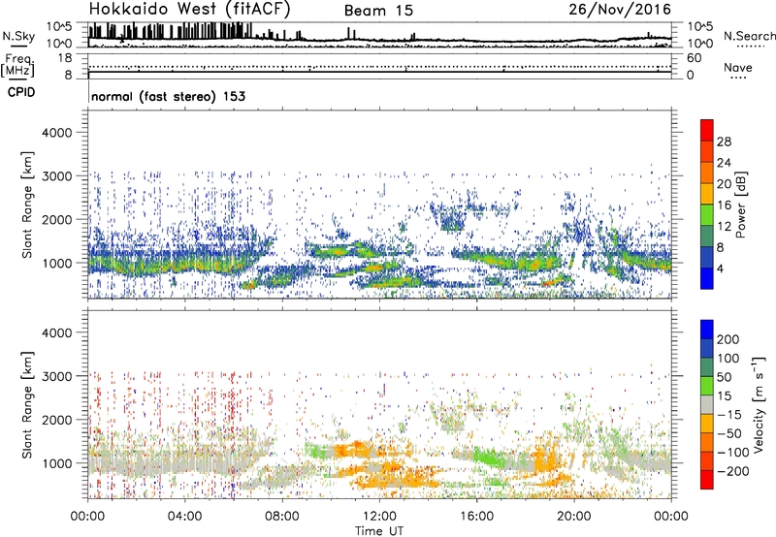Click the velocity colorbar segment between -50 and -15
The width and height of the screenshot is (776, 537).
tap(707, 424)
